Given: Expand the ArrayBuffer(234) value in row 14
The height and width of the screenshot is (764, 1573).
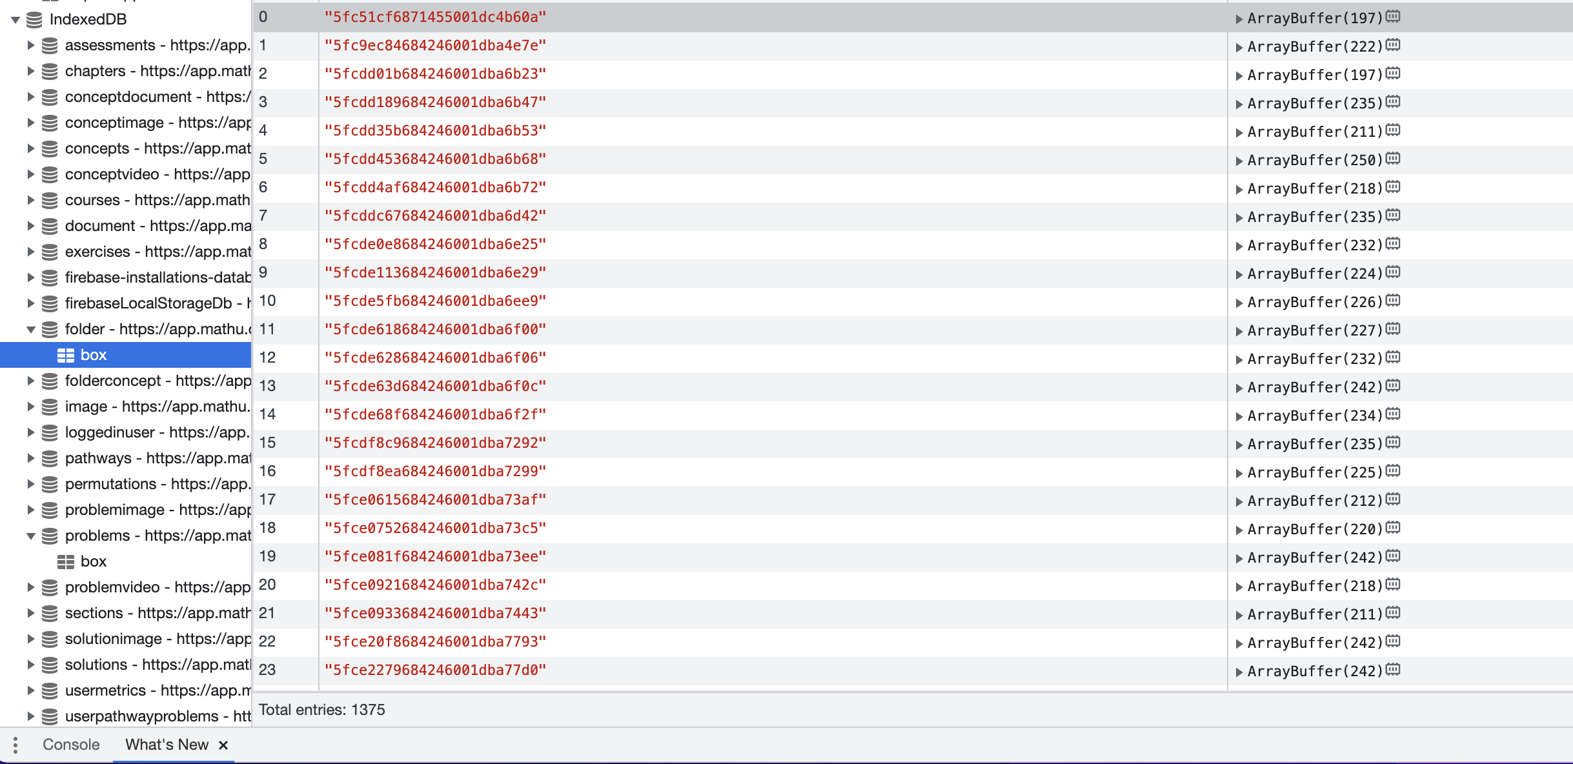Looking at the screenshot, I should [1239, 417].
